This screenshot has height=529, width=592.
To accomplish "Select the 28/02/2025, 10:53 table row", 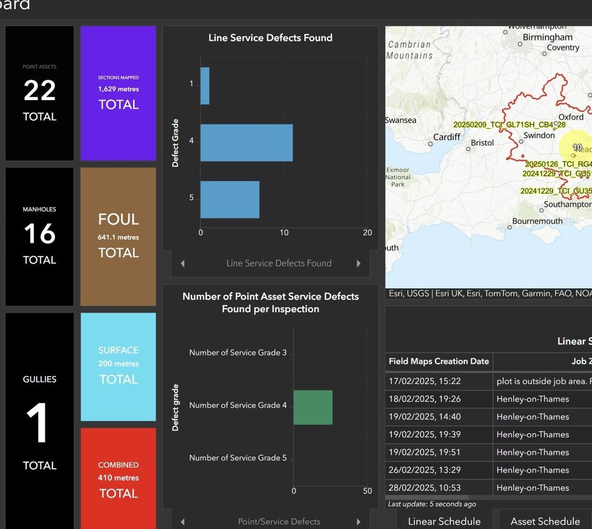I will (x=489, y=488).
